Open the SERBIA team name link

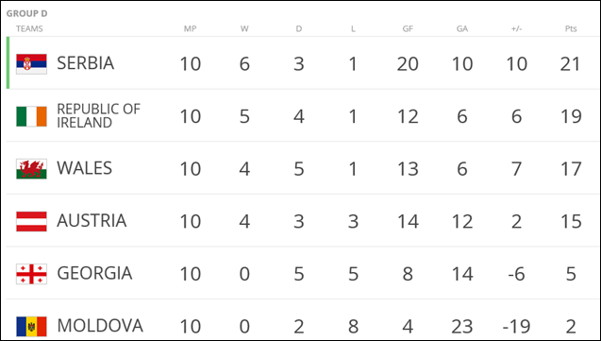tap(86, 63)
